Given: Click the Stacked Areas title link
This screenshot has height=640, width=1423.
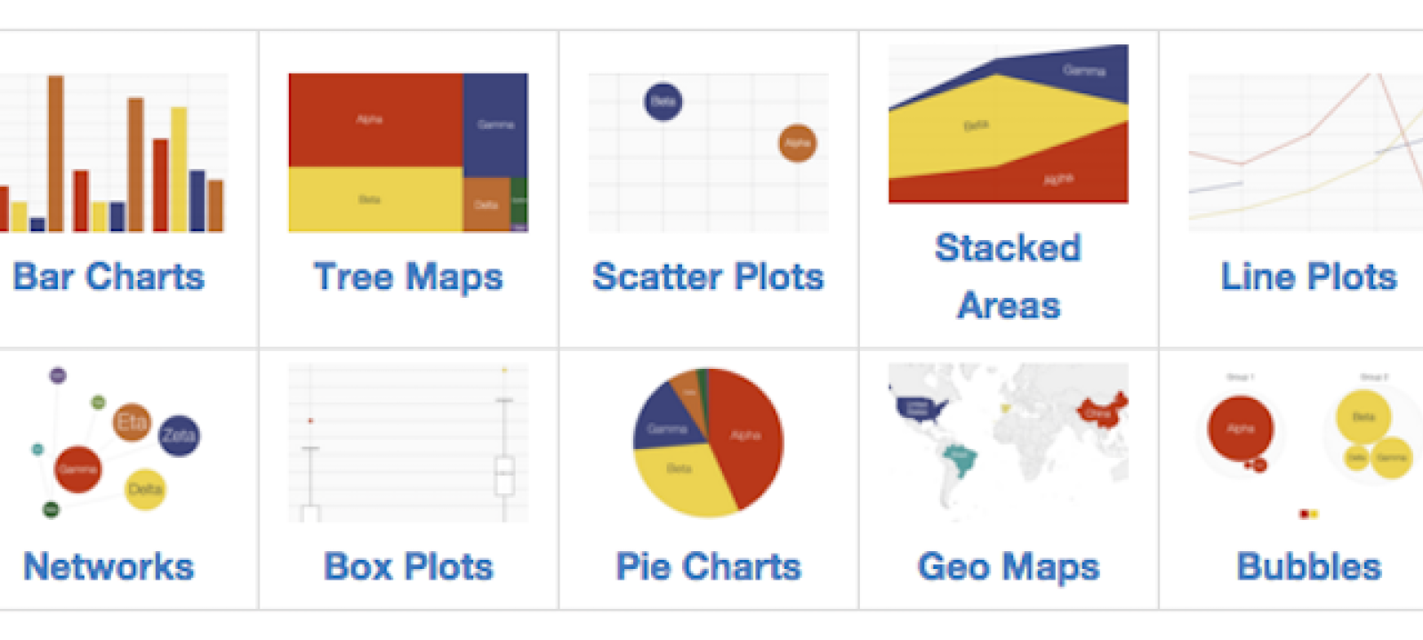Looking at the screenshot, I should [1009, 276].
